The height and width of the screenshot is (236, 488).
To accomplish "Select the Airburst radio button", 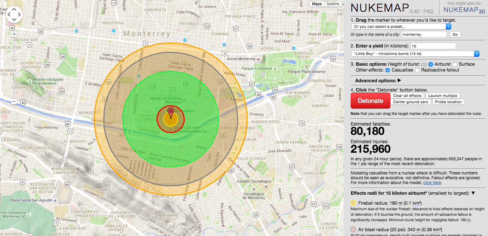I will (430, 64).
